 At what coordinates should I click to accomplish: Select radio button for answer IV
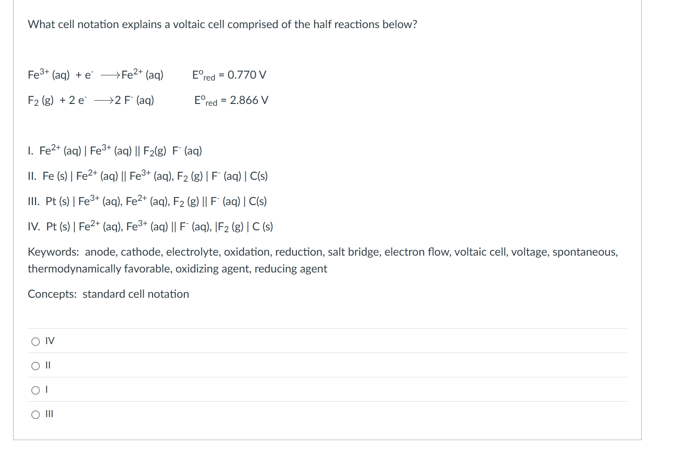[36, 341]
